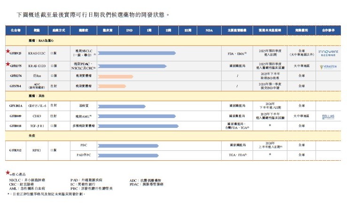
Task: Click the FDA、EMA regulator cell
Action: [237, 54]
